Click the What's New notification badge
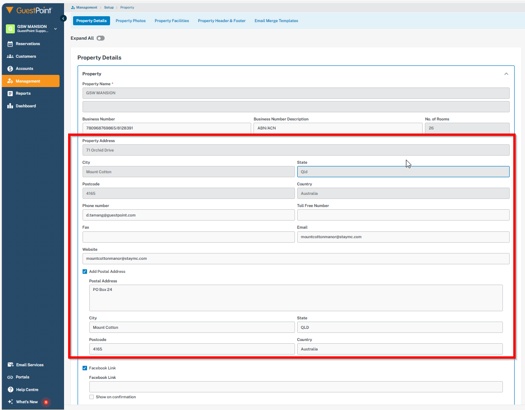 (x=46, y=402)
